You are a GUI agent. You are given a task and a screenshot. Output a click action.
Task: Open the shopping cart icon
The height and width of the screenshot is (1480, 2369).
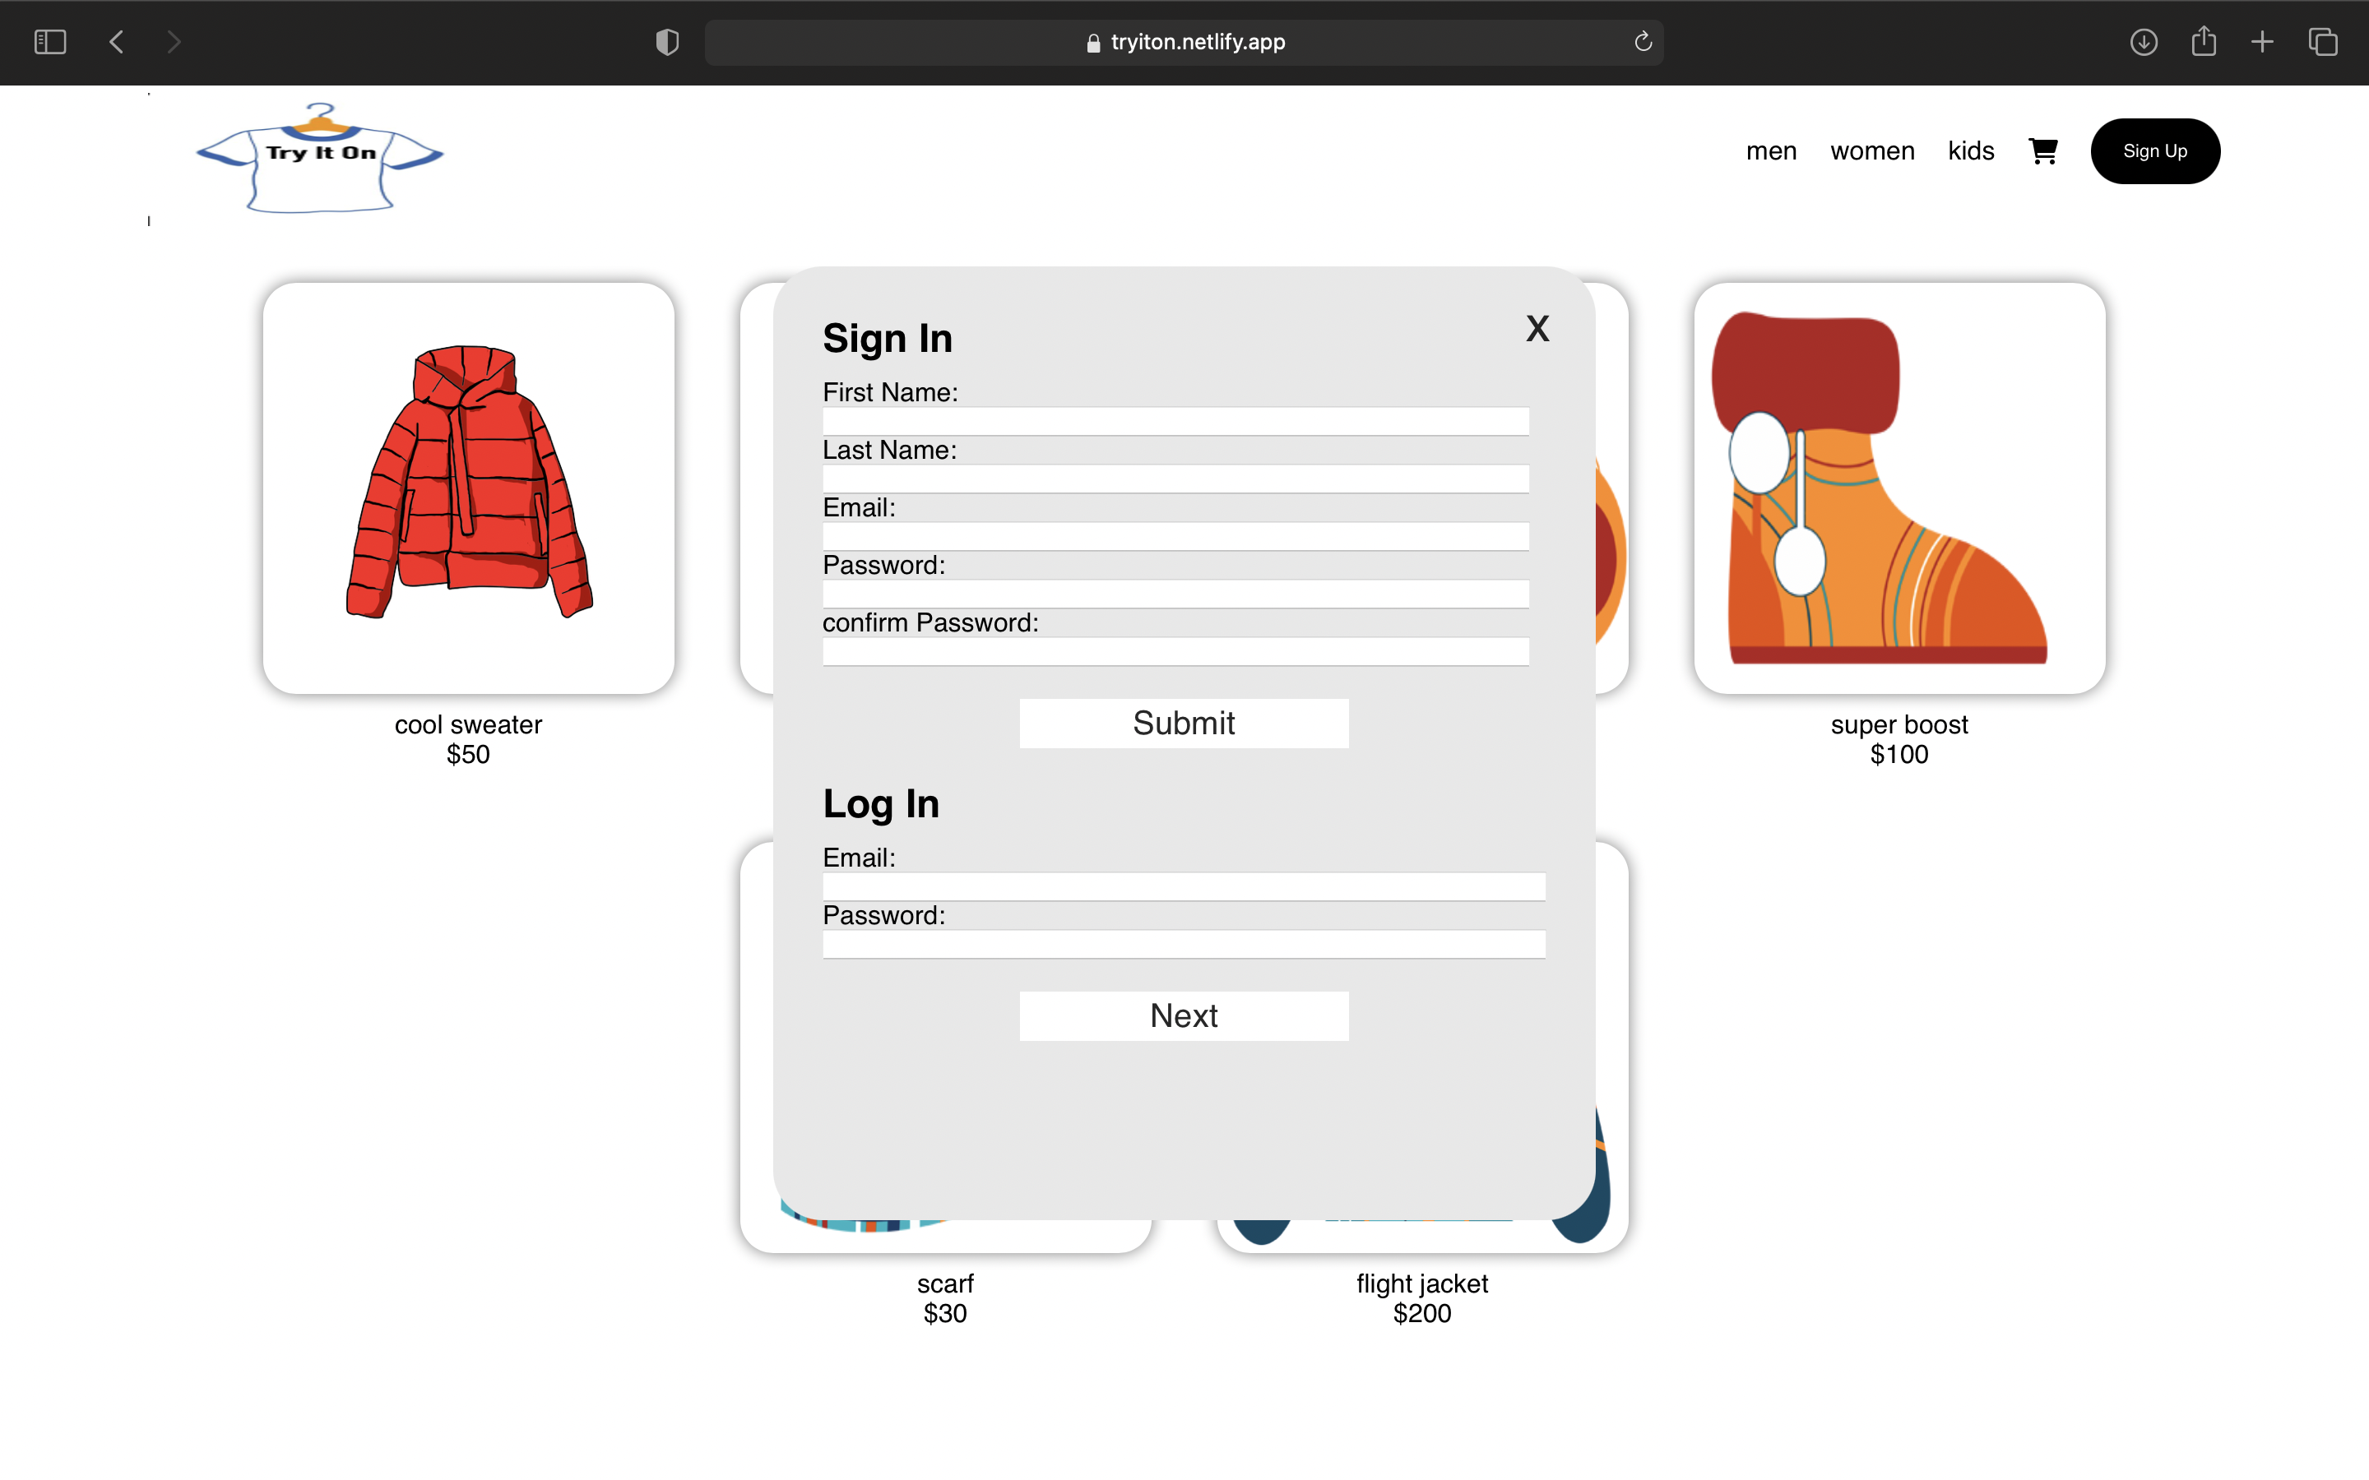[2043, 150]
